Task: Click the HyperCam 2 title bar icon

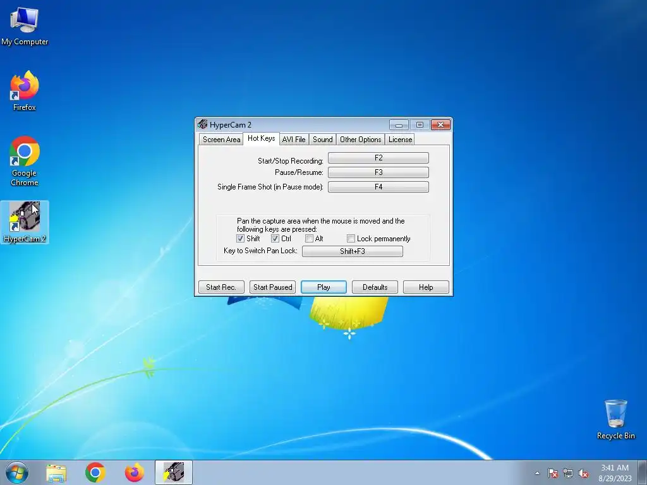Action: tap(202, 124)
